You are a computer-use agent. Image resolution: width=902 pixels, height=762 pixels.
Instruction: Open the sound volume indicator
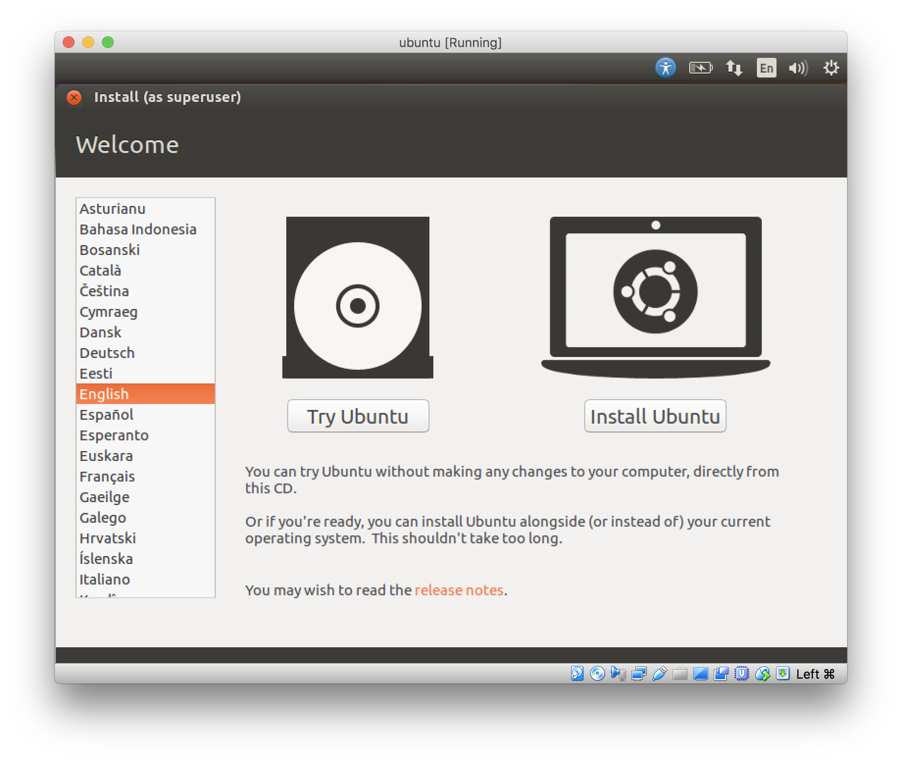coord(798,68)
